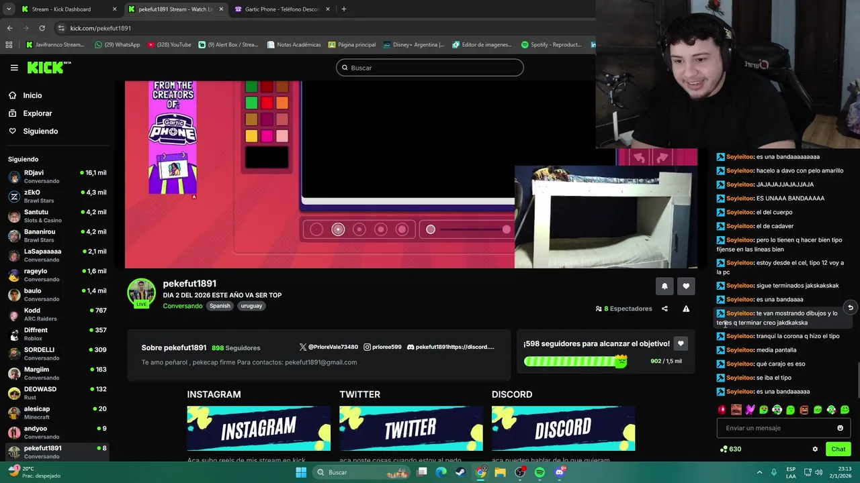860x483 pixels.
Task: Select the fifth brush size circle
Action: point(402,229)
